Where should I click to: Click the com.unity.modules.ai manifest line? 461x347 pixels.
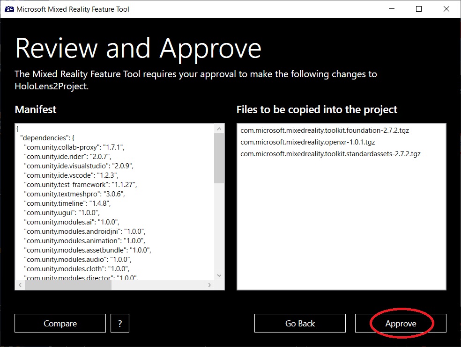click(71, 222)
